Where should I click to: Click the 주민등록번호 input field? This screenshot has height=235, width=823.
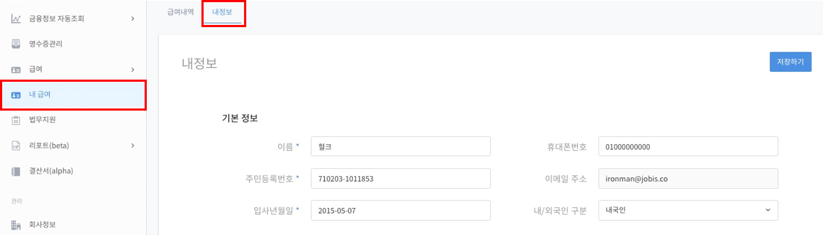tap(400, 178)
